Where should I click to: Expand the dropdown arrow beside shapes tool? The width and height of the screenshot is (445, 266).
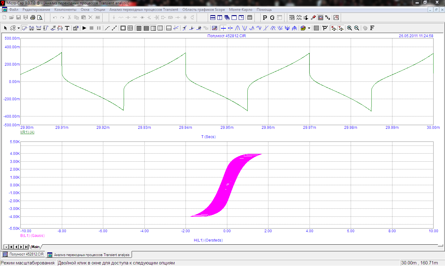point(19,28)
